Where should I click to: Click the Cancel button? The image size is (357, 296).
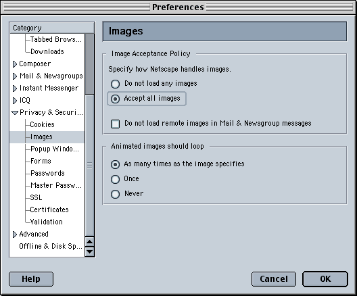point(274,279)
